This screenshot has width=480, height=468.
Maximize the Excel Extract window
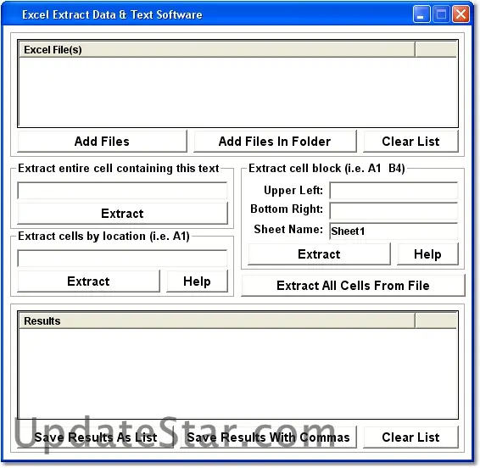coord(441,14)
